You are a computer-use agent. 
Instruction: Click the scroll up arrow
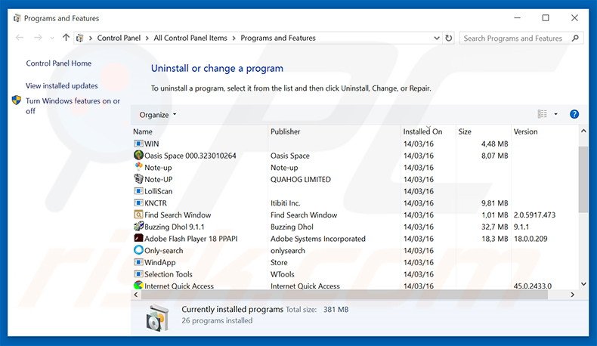(x=583, y=131)
